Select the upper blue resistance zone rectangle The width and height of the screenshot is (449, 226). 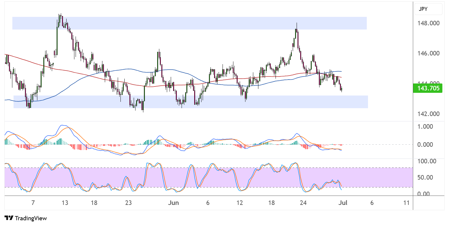189,23
